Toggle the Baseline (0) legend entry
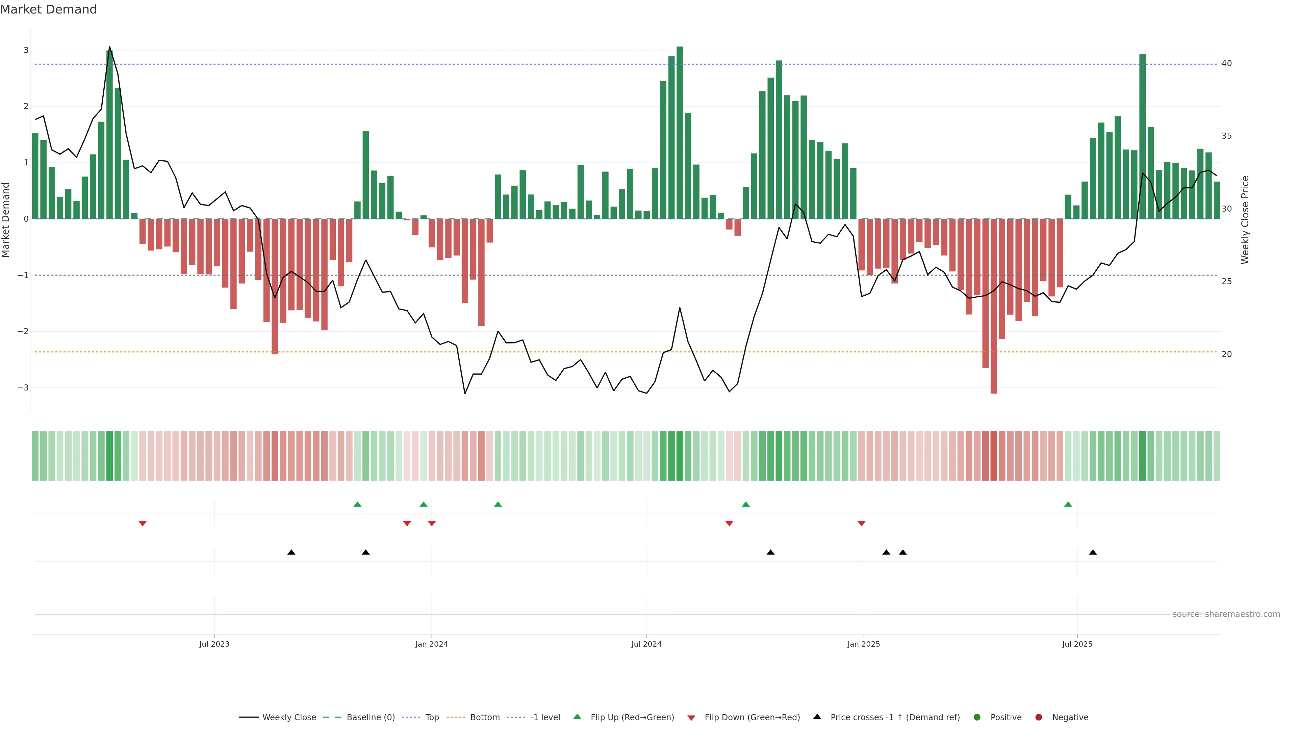 371,718
